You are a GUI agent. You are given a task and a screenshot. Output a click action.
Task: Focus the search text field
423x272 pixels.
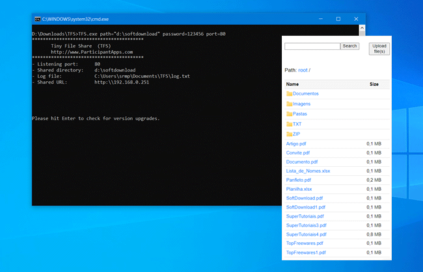[x=312, y=46]
